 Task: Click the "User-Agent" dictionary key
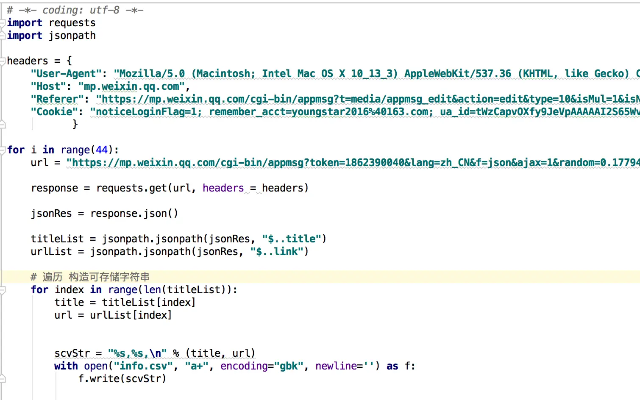[x=66, y=74]
